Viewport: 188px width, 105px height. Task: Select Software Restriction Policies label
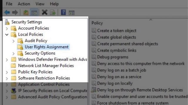coord(44,78)
